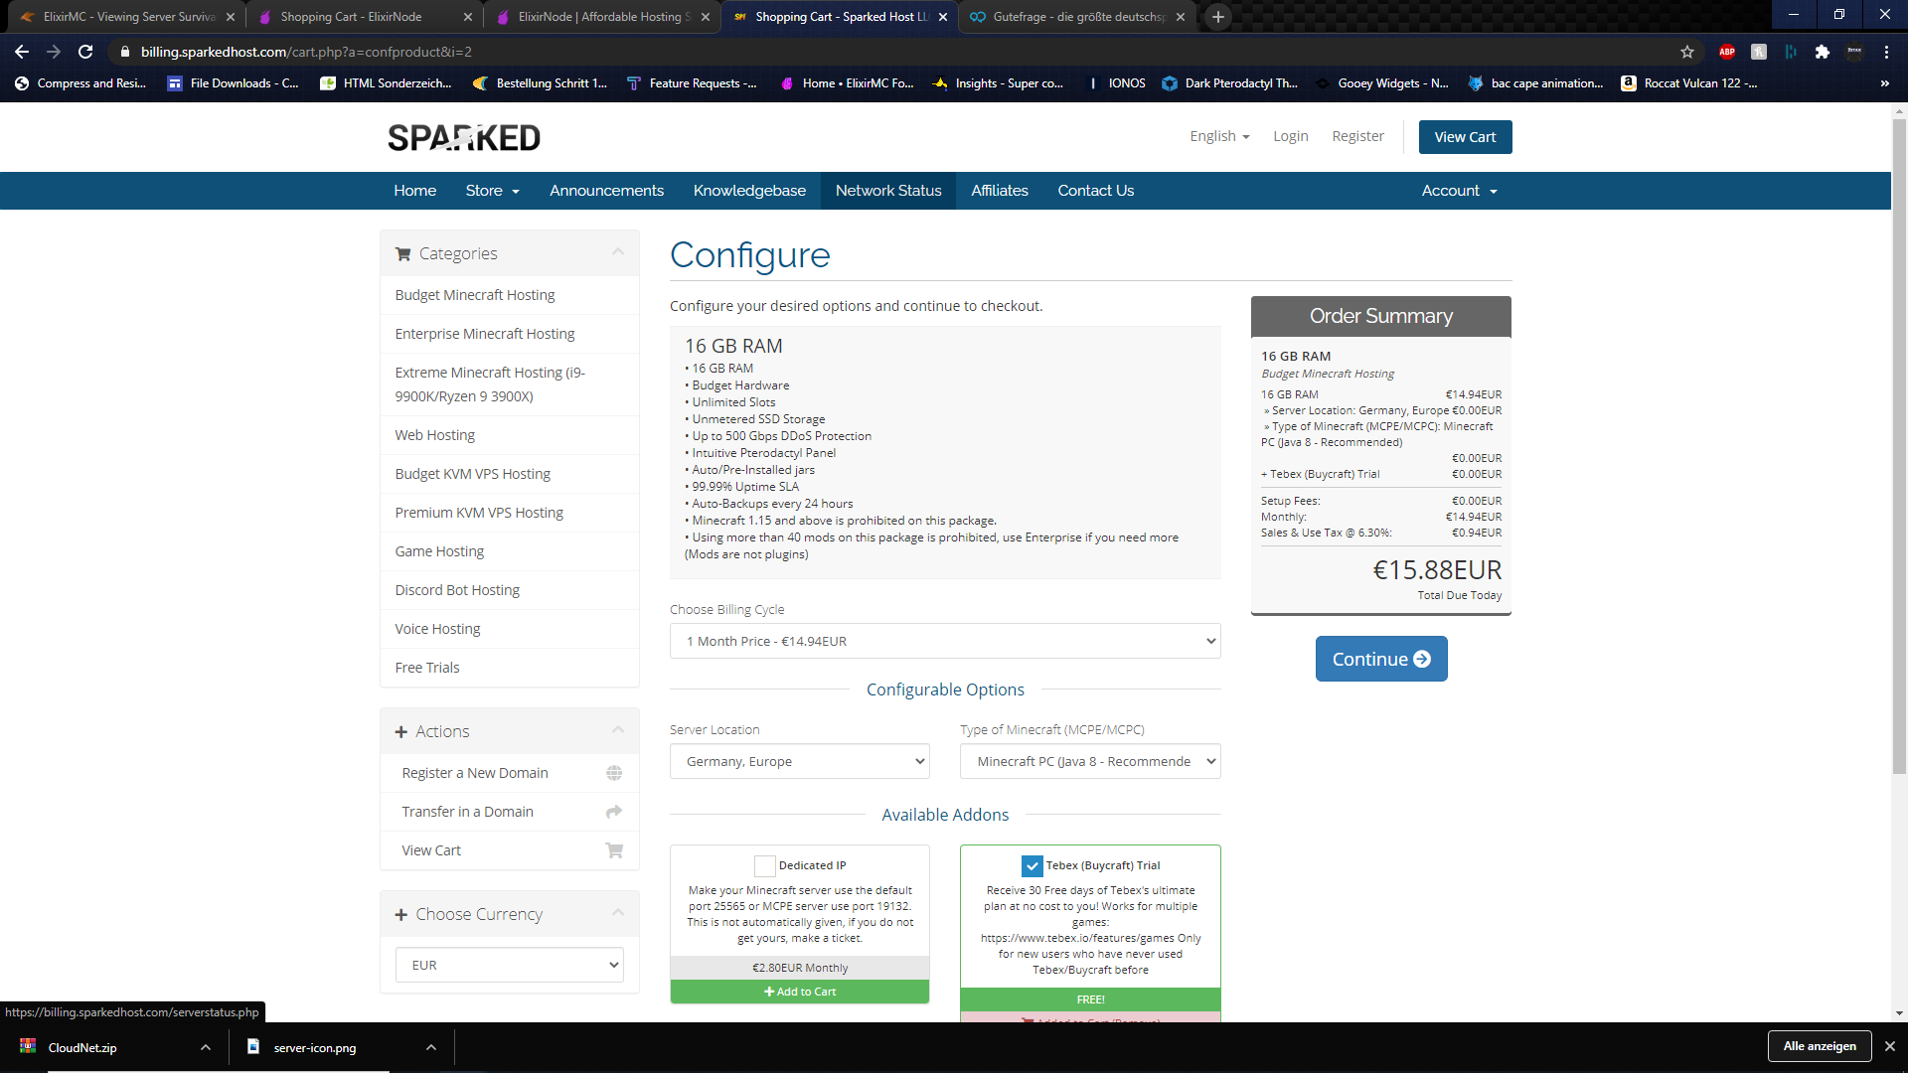Click the page vertical scrollbar
The height and width of the screenshot is (1073, 1908).
coord(1899,447)
